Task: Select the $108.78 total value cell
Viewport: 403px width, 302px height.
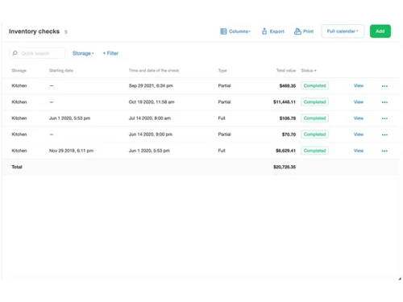Action: 288,118
